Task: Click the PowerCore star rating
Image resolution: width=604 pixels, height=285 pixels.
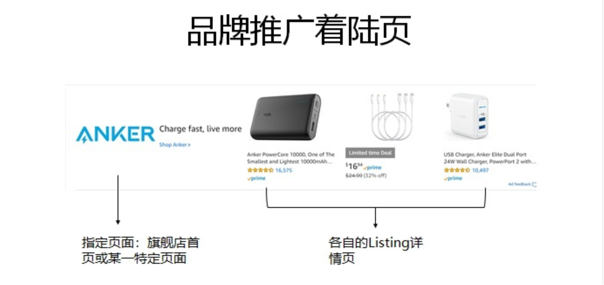Action: (260, 170)
